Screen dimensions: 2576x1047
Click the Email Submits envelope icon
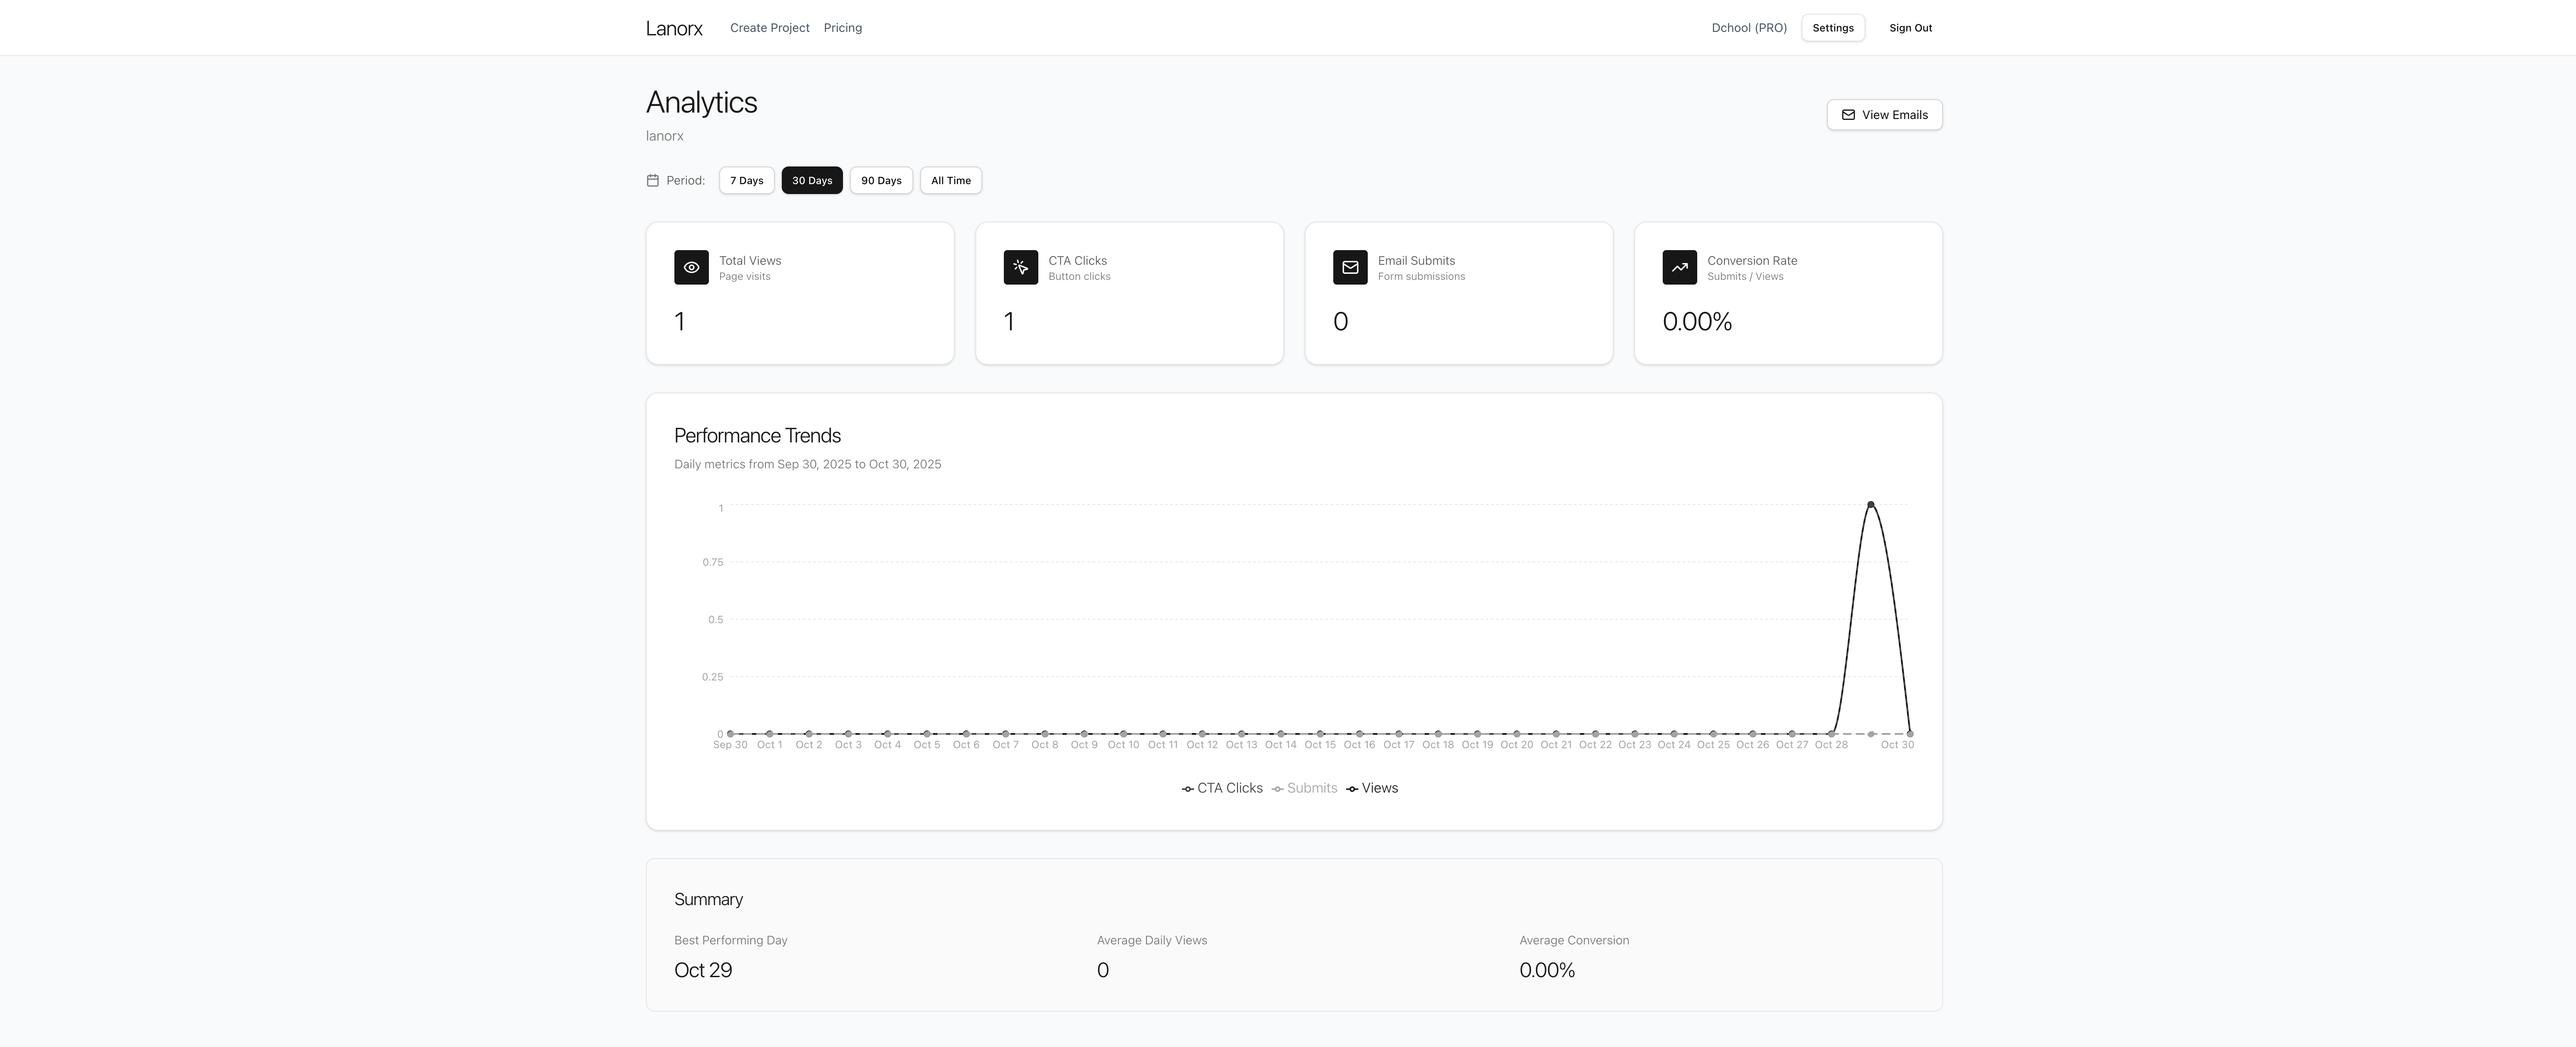click(x=1350, y=267)
